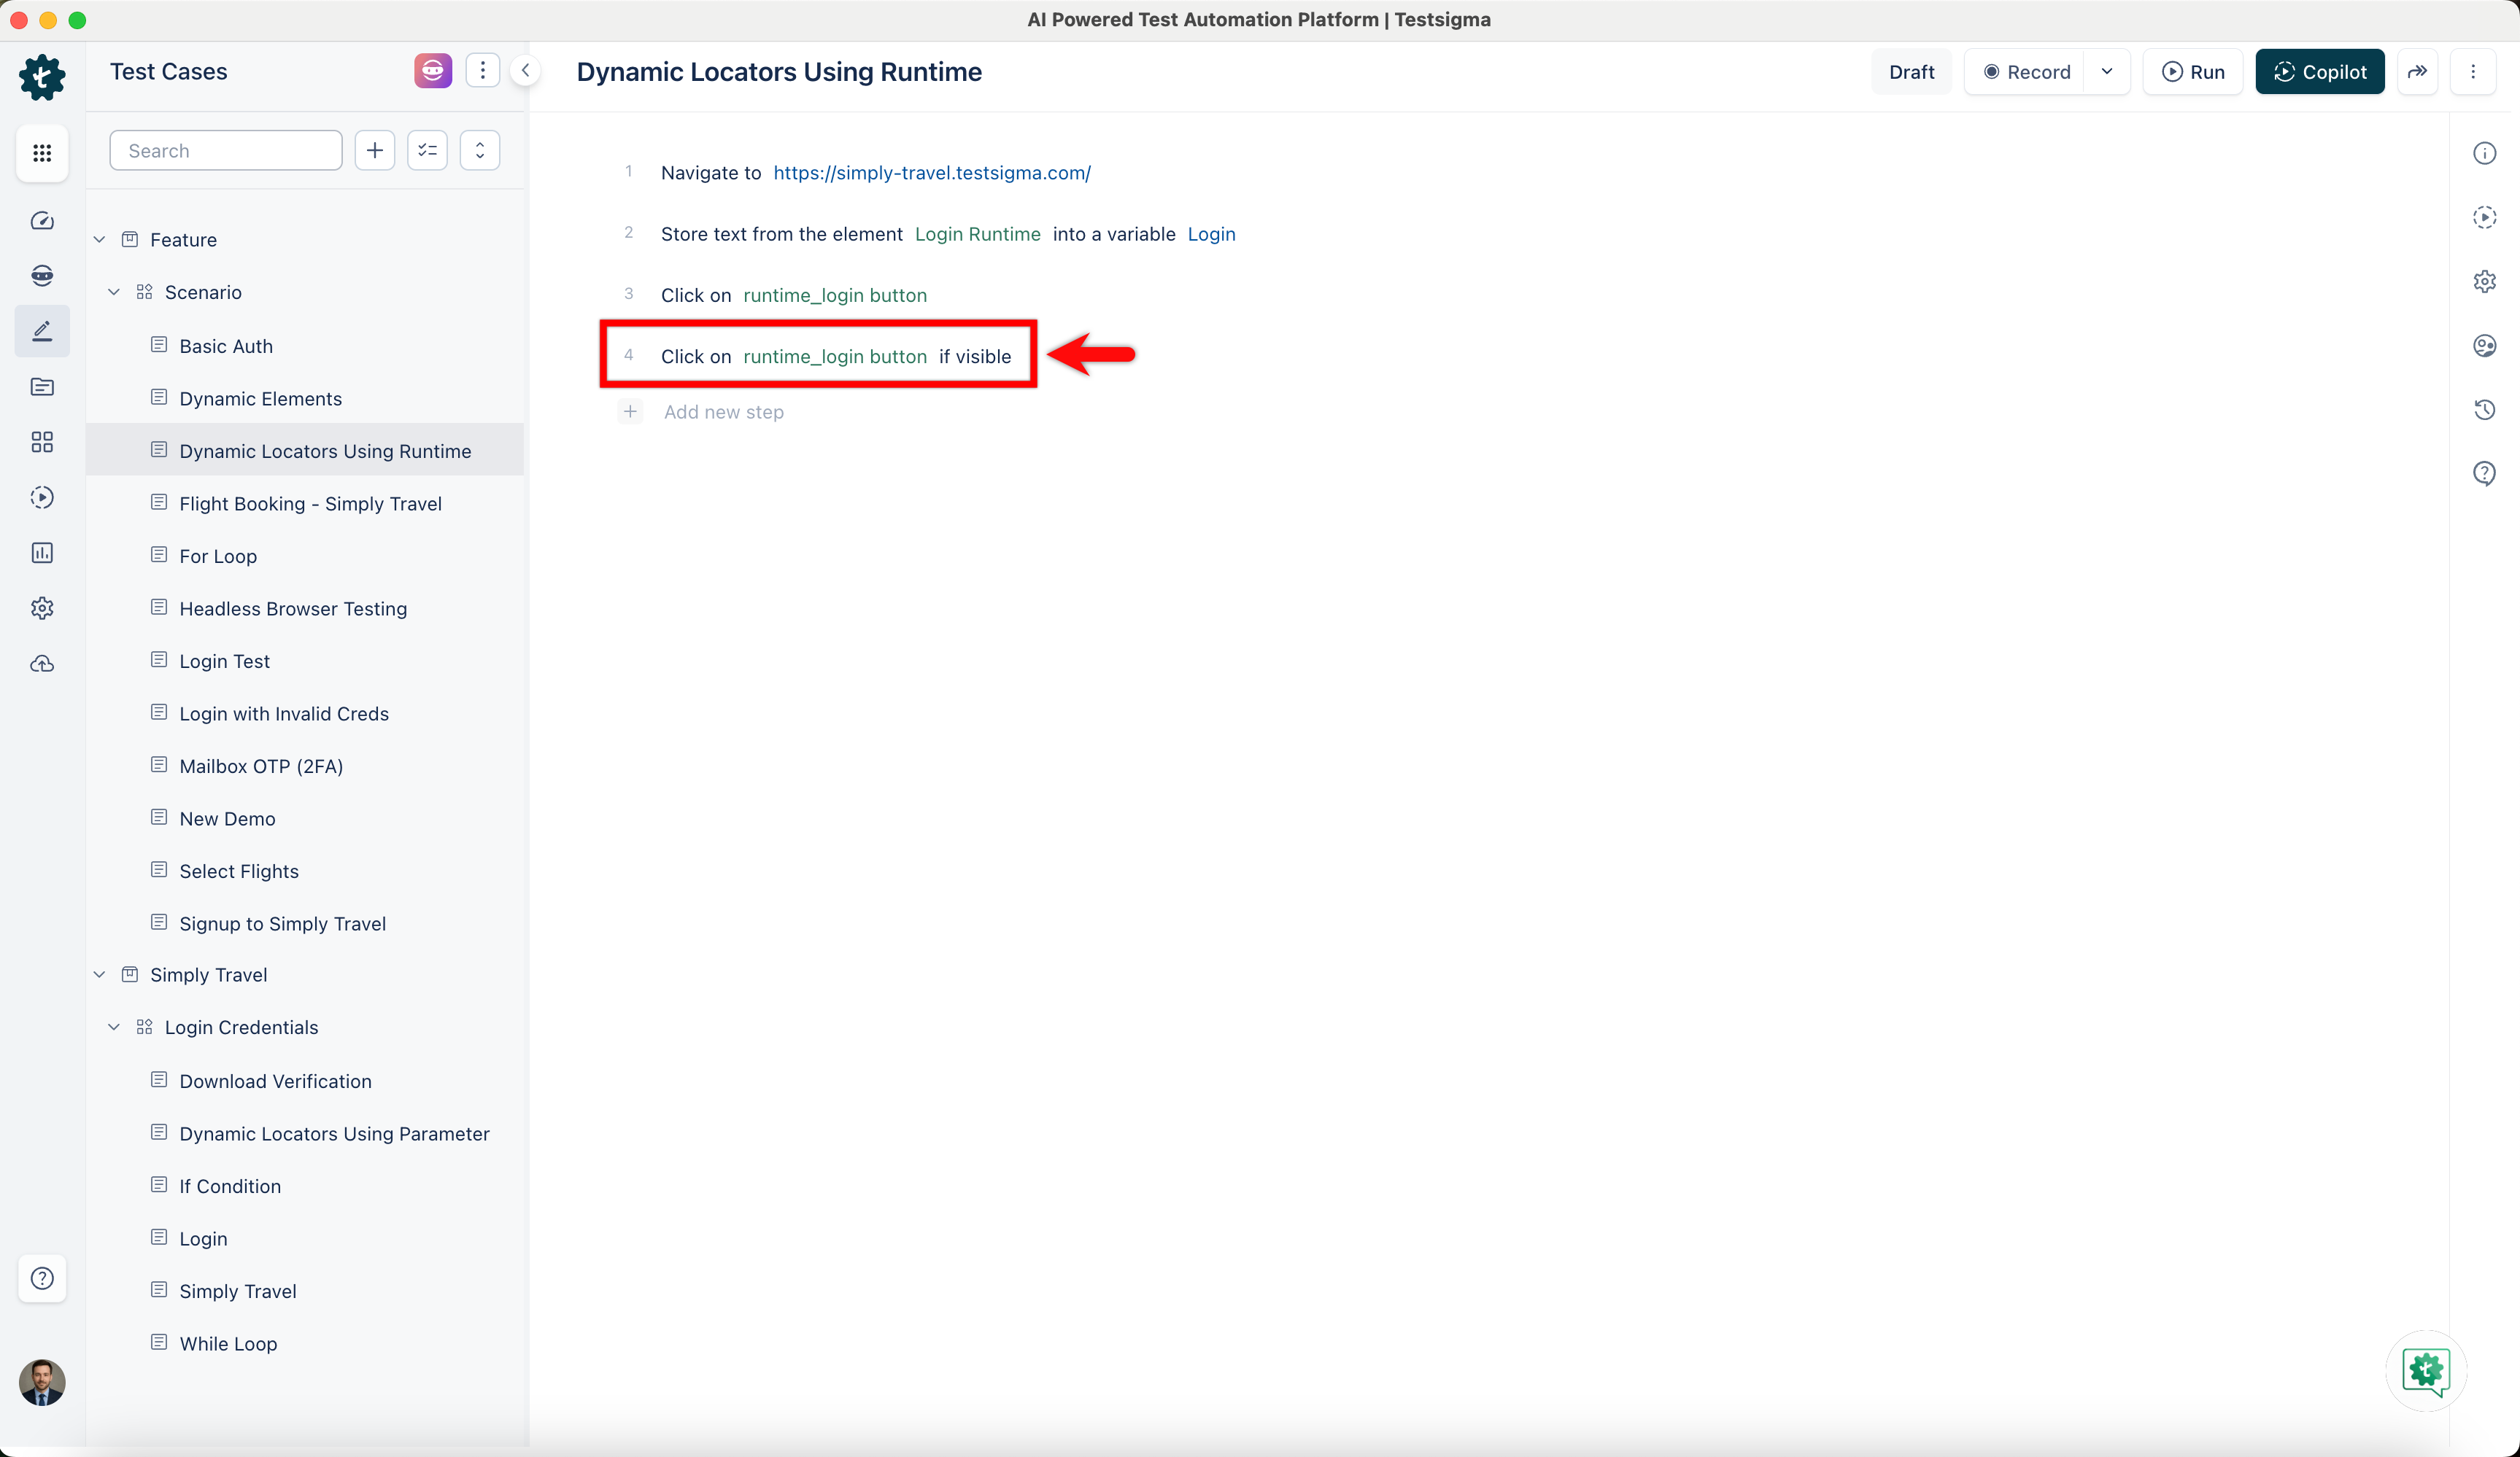The width and height of the screenshot is (2520, 1457).
Task: Collapse the Simply Travel folder
Action: click(x=100, y=975)
